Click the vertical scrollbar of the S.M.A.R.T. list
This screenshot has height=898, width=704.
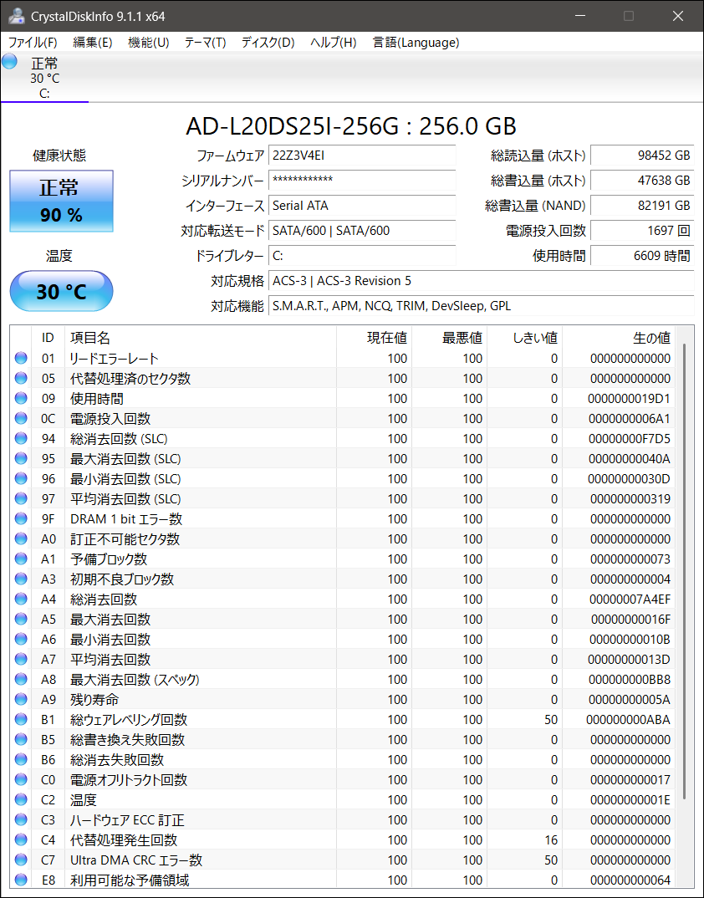click(x=685, y=569)
